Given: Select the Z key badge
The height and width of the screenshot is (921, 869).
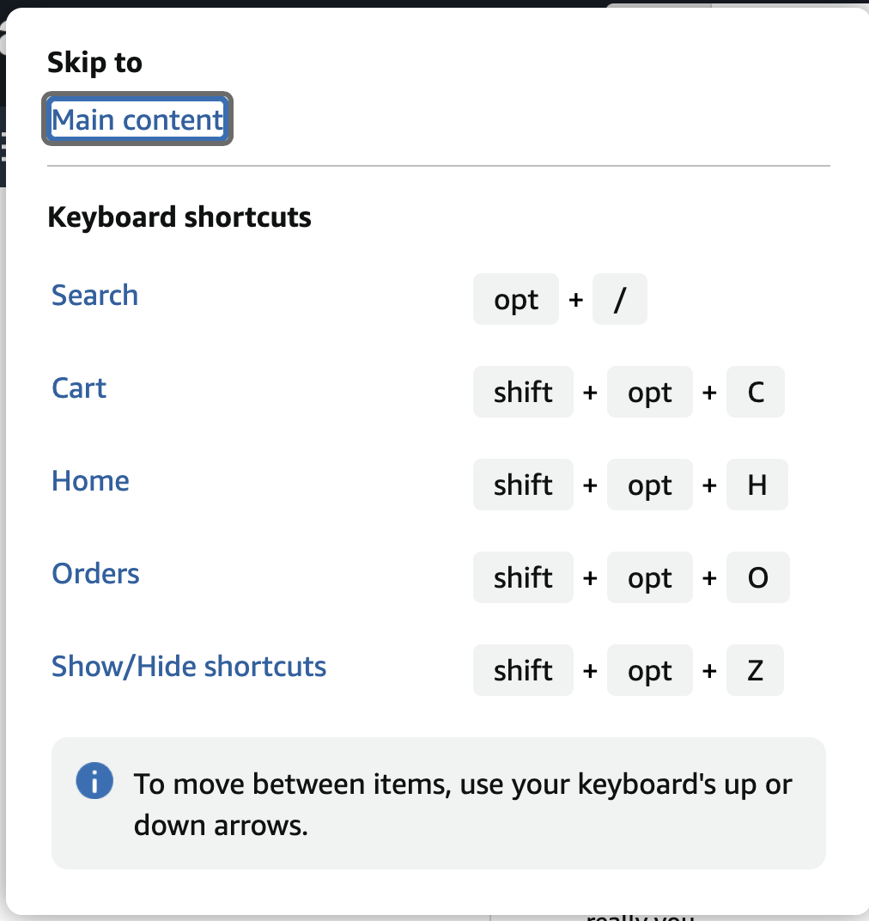Looking at the screenshot, I should (x=756, y=671).
